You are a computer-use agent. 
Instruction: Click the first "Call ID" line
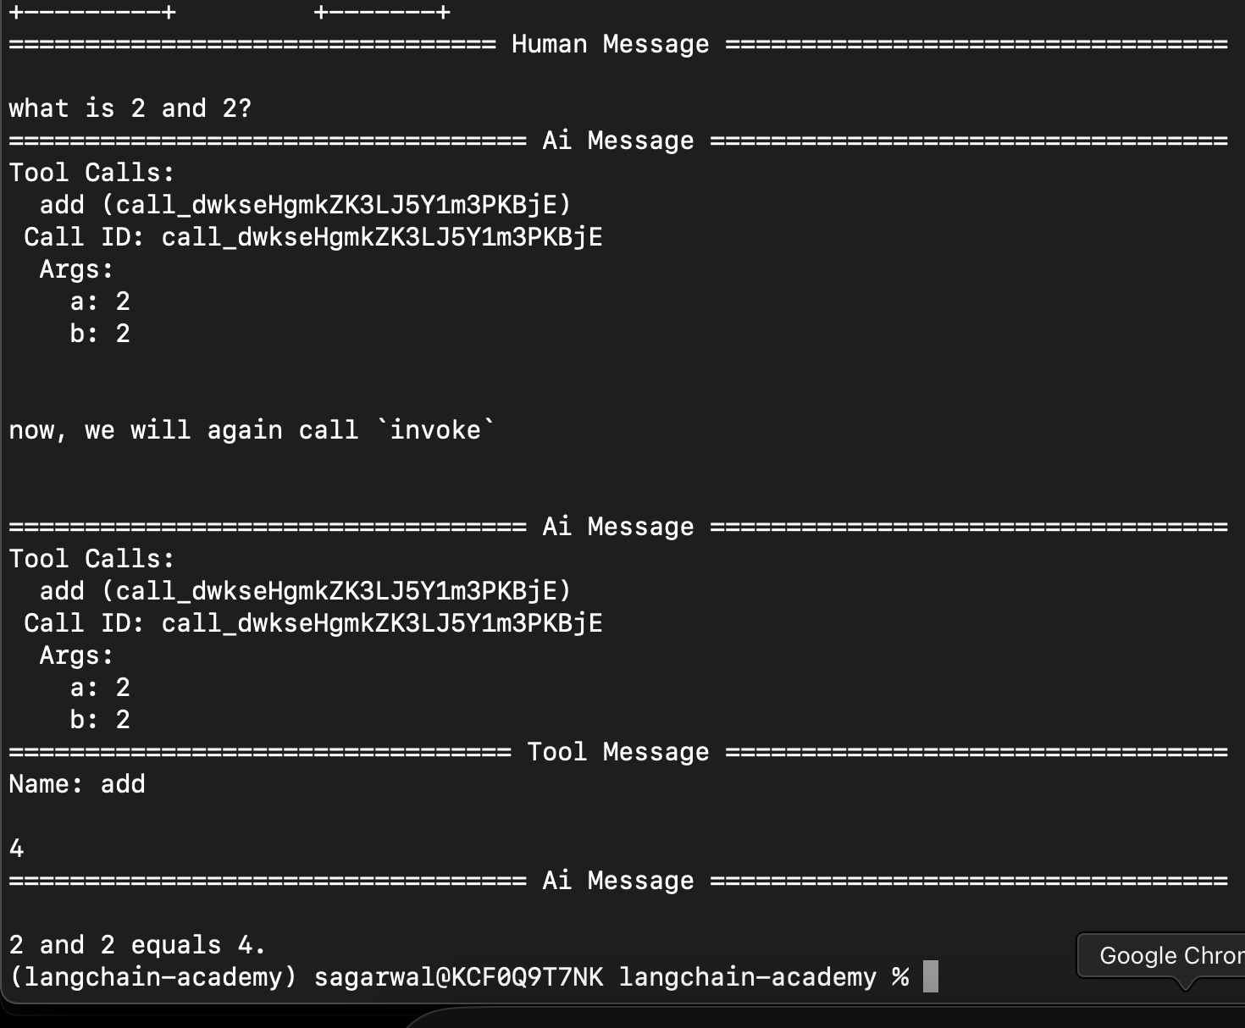click(313, 237)
